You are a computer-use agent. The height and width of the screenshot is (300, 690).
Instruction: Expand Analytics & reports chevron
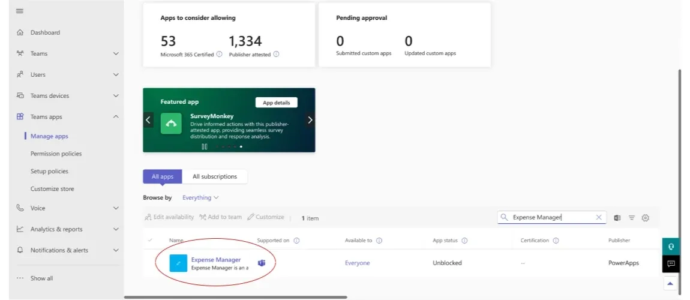(116, 229)
